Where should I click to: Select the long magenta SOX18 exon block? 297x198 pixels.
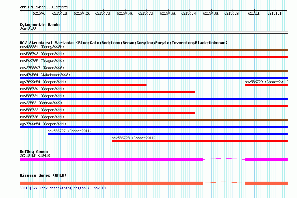(x=111, y=160)
